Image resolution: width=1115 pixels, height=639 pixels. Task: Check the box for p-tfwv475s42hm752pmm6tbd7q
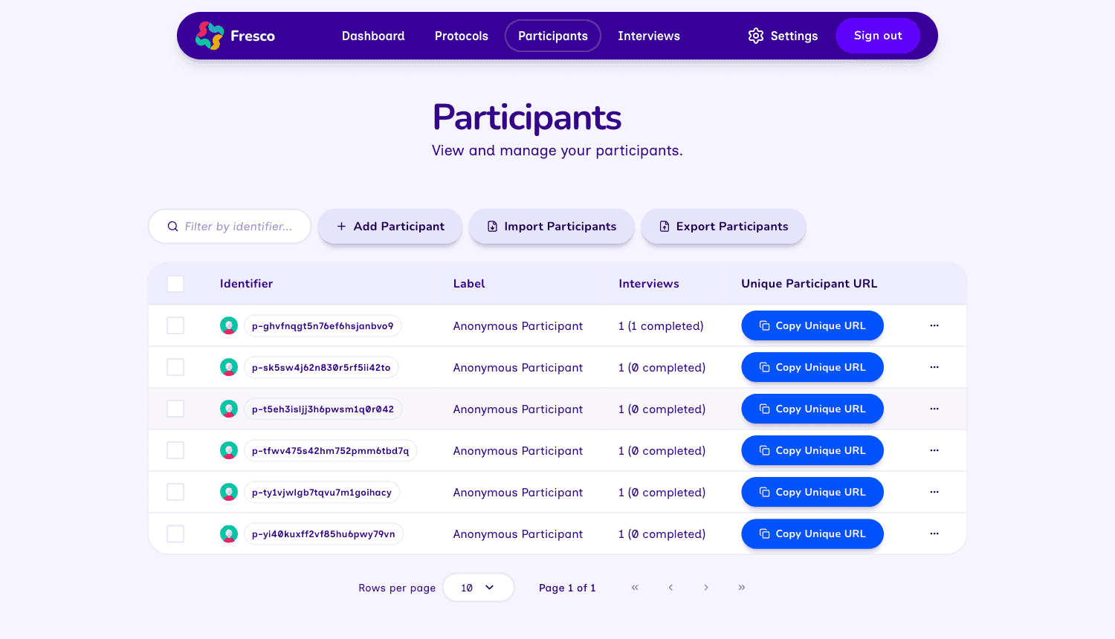click(x=175, y=450)
